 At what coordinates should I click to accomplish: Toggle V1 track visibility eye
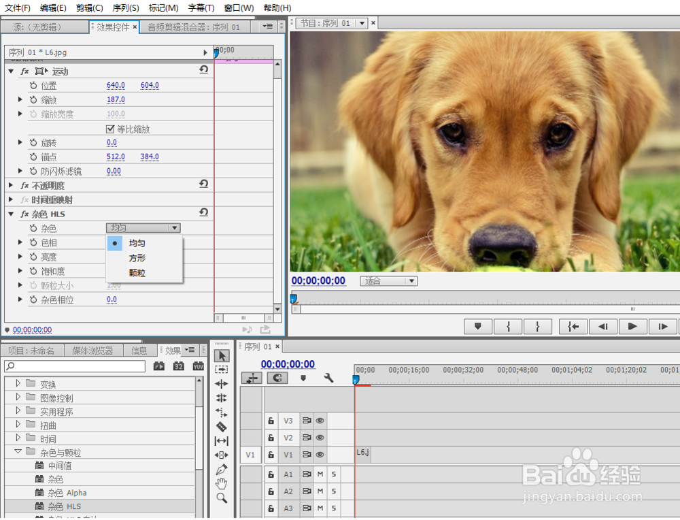pyautogui.click(x=320, y=455)
